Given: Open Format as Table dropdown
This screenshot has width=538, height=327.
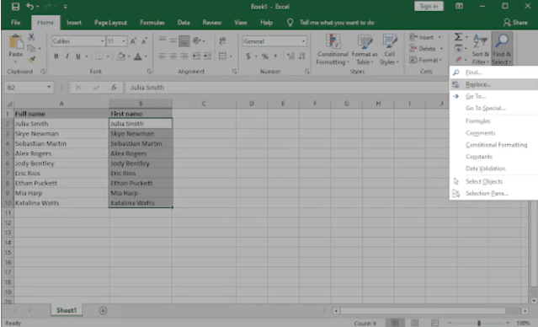Looking at the screenshot, I should pyautogui.click(x=364, y=50).
